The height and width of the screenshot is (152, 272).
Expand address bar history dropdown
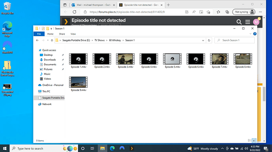coord(203,40)
